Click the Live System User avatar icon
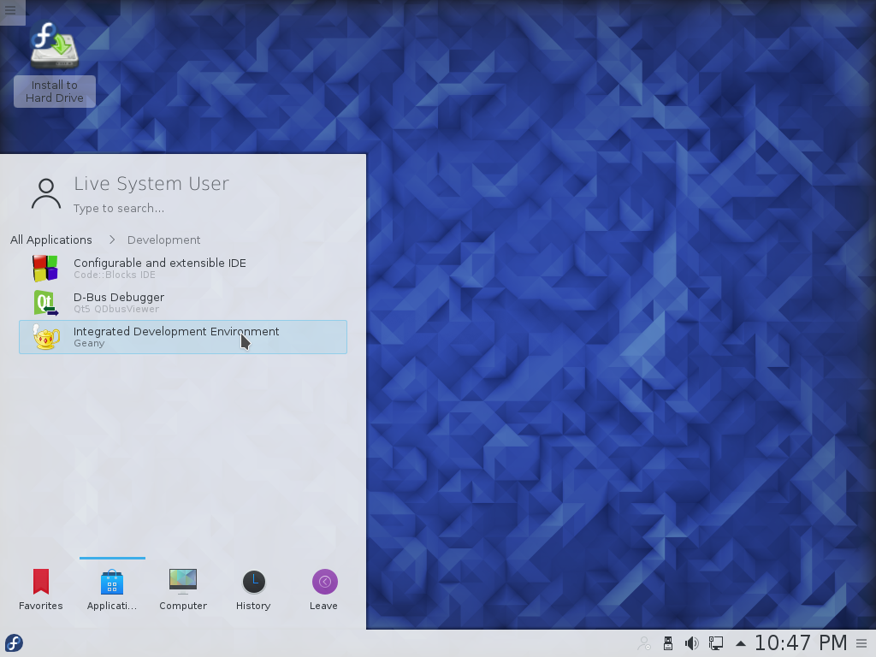The width and height of the screenshot is (876, 657). 46,194
